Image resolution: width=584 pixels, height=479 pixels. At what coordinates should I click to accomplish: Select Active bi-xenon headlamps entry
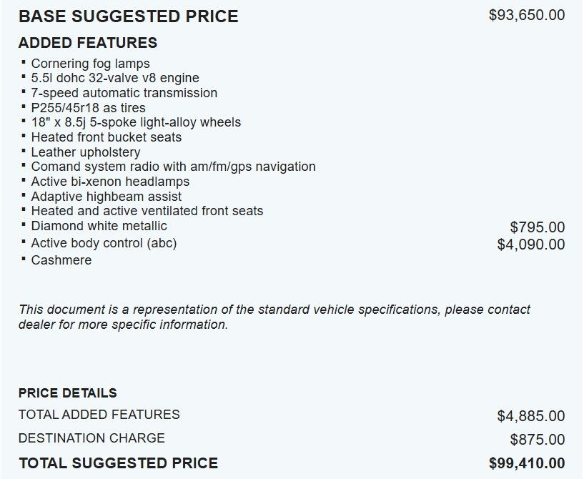[x=110, y=182]
